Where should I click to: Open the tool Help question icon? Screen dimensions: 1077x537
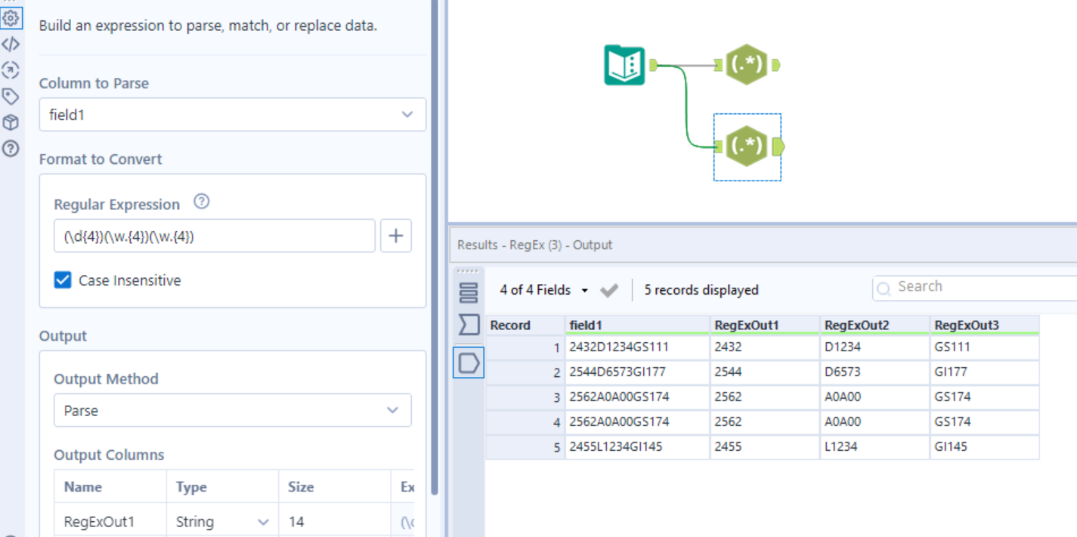tap(11, 149)
